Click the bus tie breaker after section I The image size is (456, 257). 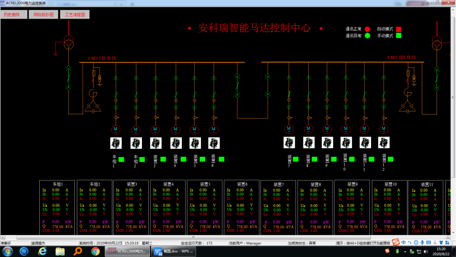pyautogui.click(x=237, y=85)
